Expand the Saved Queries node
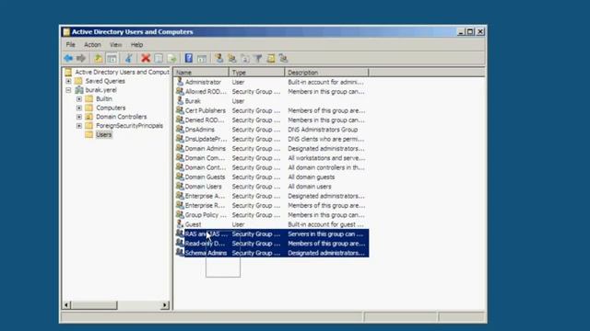 point(68,81)
